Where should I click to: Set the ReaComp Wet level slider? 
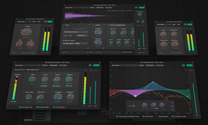point(90,87)
